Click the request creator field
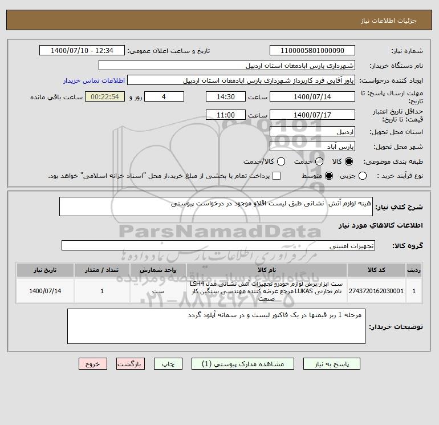Screen dimensions: 439x425 [241, 80]
